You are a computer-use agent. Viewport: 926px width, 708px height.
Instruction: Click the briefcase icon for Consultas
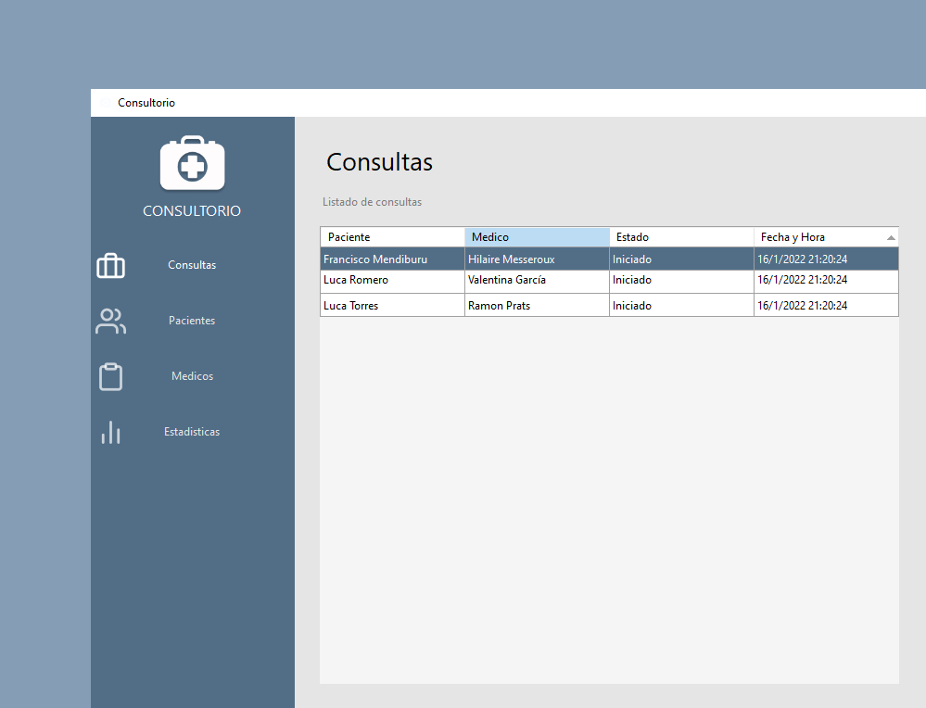[110, 266]
